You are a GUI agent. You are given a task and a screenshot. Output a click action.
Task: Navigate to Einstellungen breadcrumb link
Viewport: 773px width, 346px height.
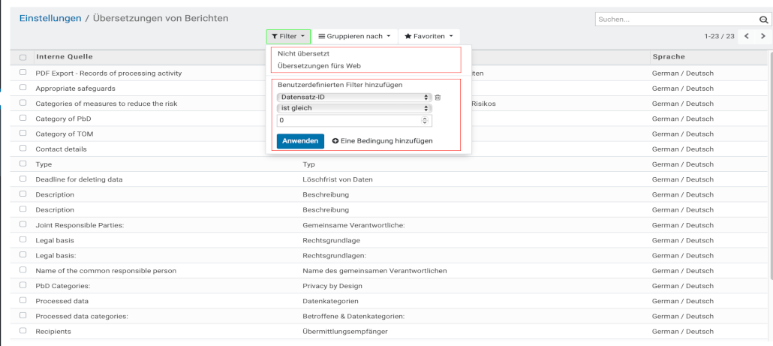click(x=50, y=18)
